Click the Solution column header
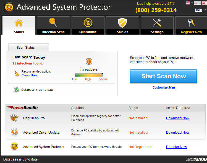Image resolution: width=207 pixels, height=163 pixels. (x=77, y=108)
